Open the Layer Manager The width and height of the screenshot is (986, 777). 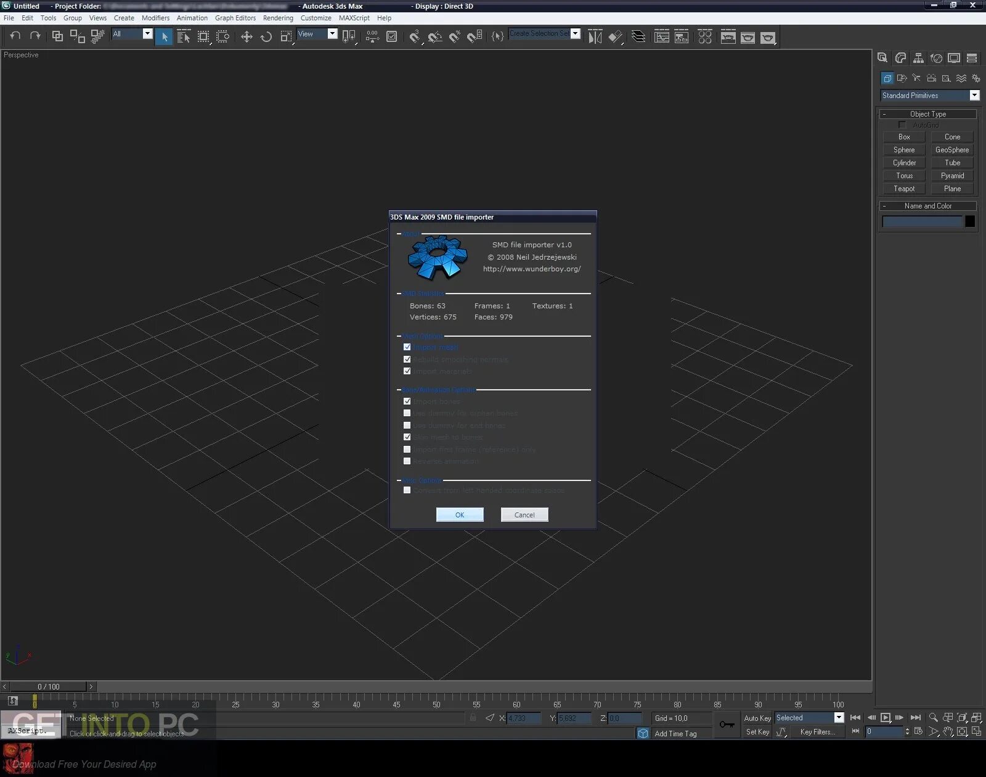coord(639,37)
